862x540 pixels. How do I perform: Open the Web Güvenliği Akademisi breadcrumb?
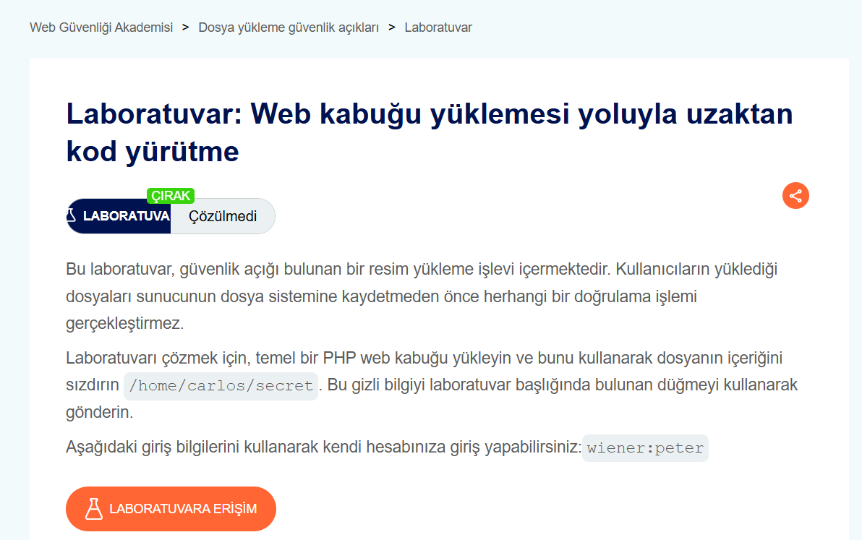[x=101, y=27]
